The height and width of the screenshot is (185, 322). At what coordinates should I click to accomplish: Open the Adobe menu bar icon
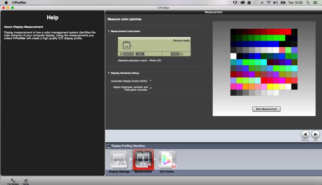pyautogui.click(x=235, y=3)
